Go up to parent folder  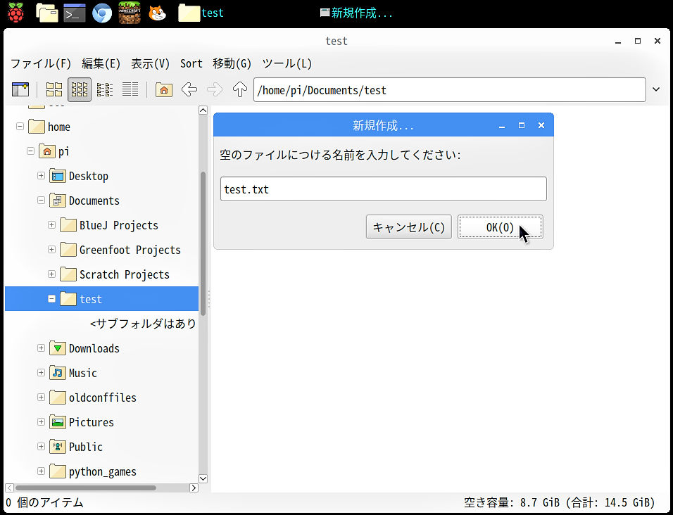coord(240,89)
